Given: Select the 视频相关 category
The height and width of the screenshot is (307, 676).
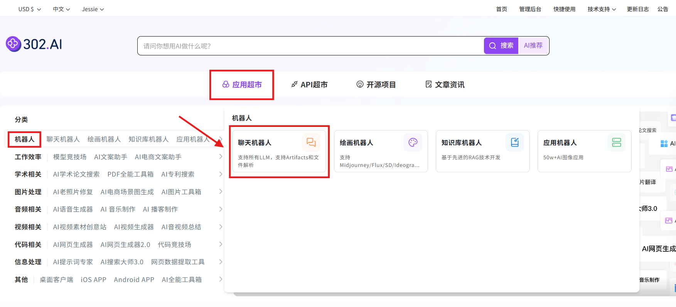Looking at the screenshot, I should coord(28,227).
